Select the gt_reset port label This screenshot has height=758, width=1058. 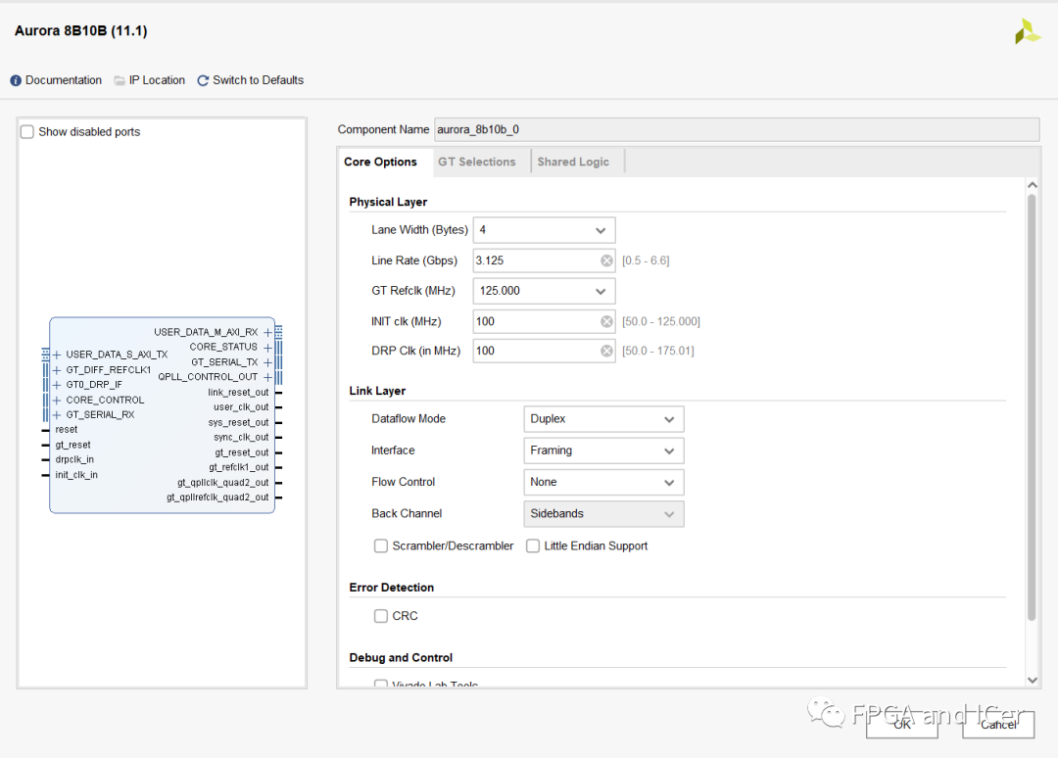(72, 445)
